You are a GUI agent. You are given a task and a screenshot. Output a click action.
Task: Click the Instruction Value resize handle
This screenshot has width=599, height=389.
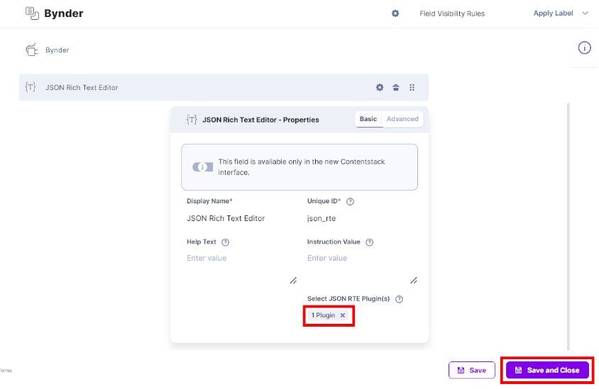414,281
